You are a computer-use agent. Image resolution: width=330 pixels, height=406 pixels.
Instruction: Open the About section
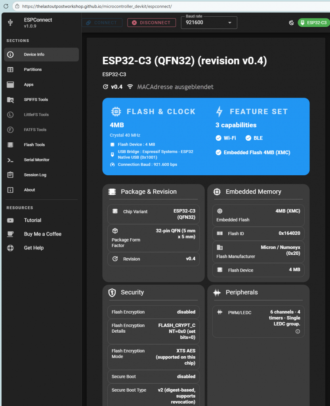pos(29,190)
